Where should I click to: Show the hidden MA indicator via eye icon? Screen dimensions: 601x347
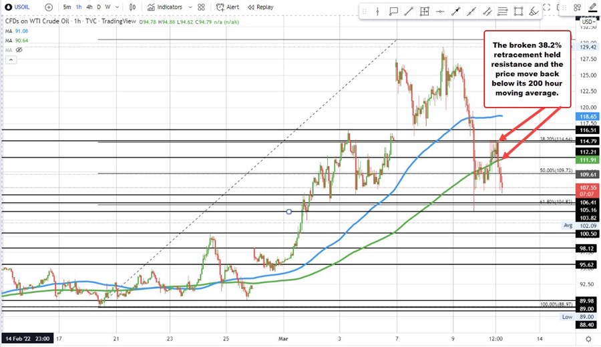coord(19,50)
